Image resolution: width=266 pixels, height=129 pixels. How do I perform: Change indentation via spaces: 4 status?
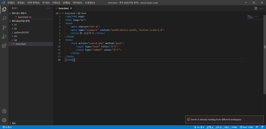click(x=210, y=127)
